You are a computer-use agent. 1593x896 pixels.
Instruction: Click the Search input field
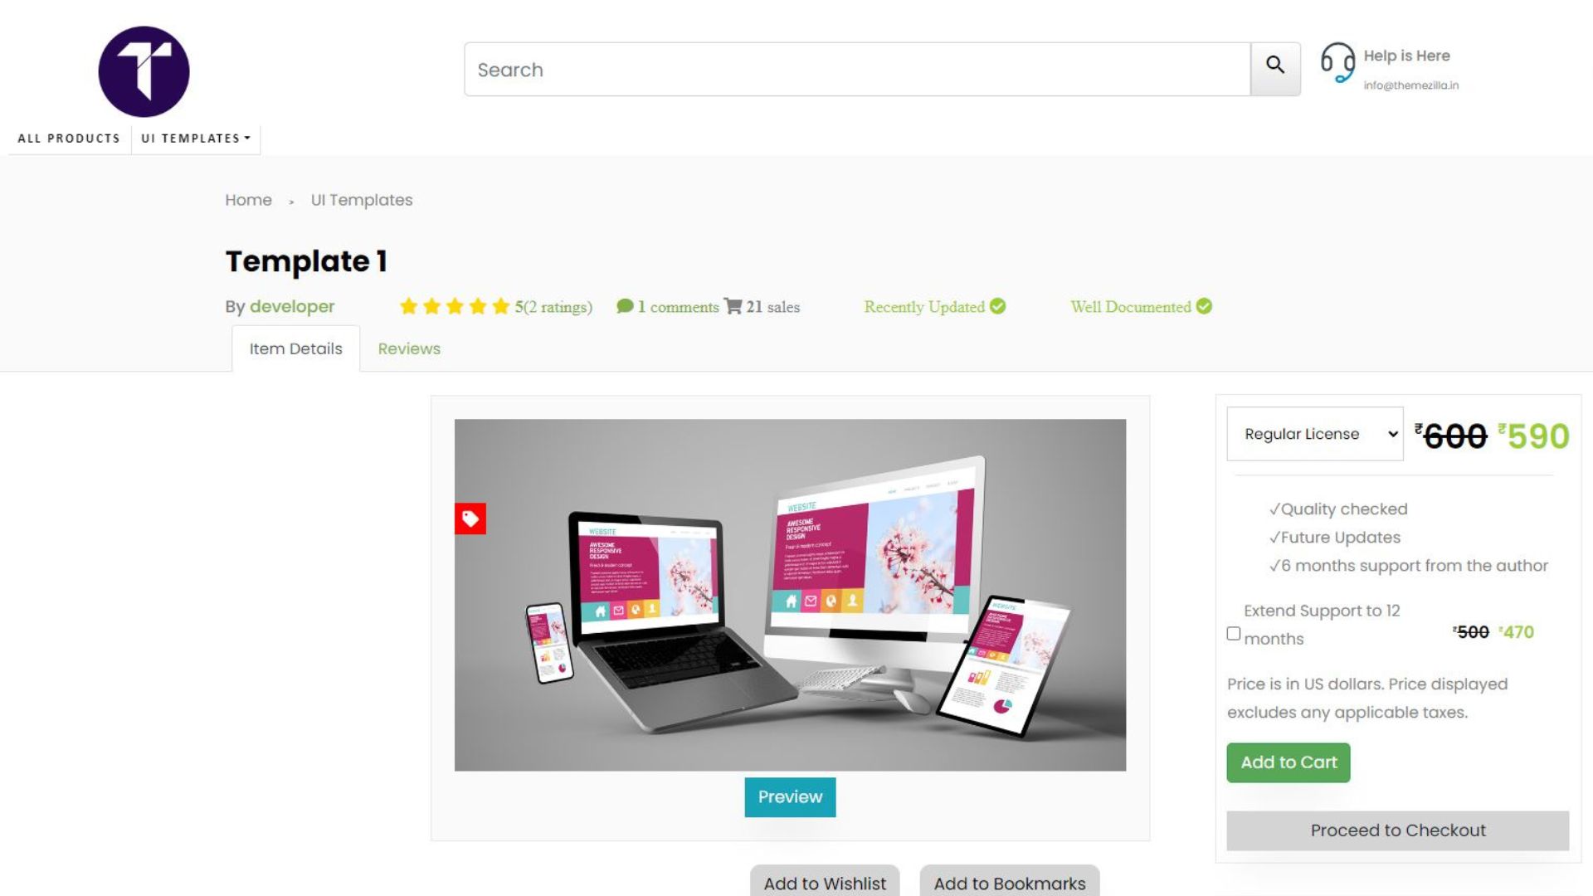858,68
